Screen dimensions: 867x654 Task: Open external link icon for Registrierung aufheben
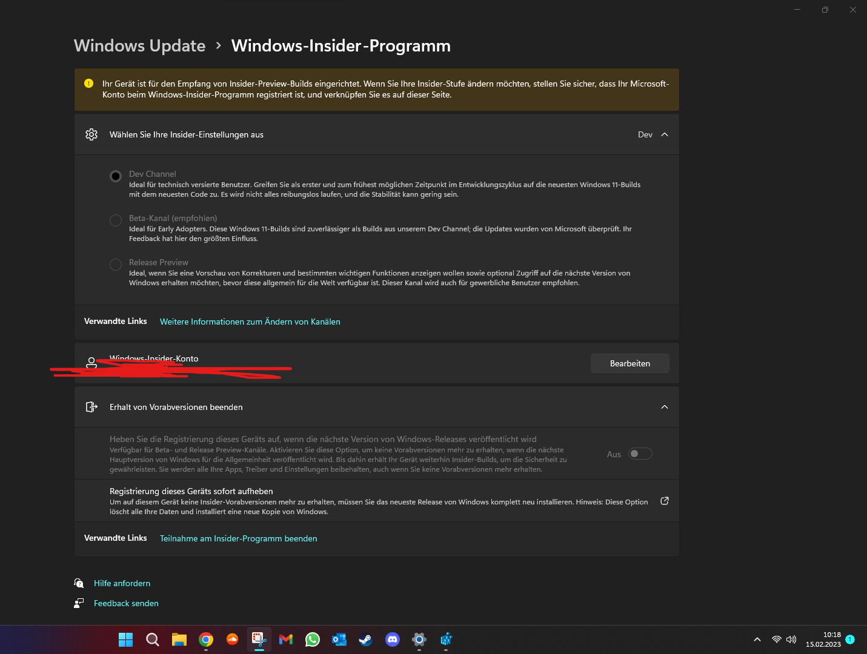(665, 501)
